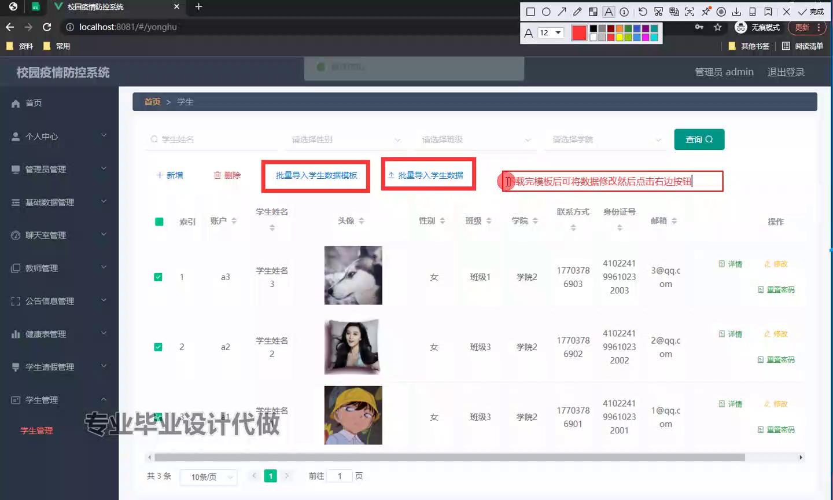Click the 完成 finish checkmark
This screenshot has width=833, height=500.
(811, 12)
